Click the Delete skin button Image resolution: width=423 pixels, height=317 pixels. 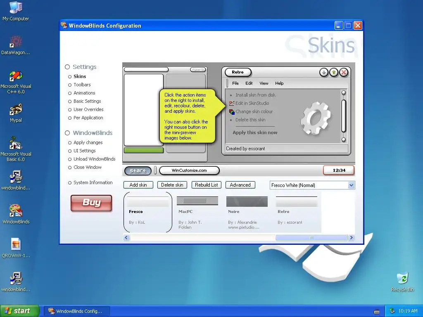pyautogui.click(x=172, y=185)
